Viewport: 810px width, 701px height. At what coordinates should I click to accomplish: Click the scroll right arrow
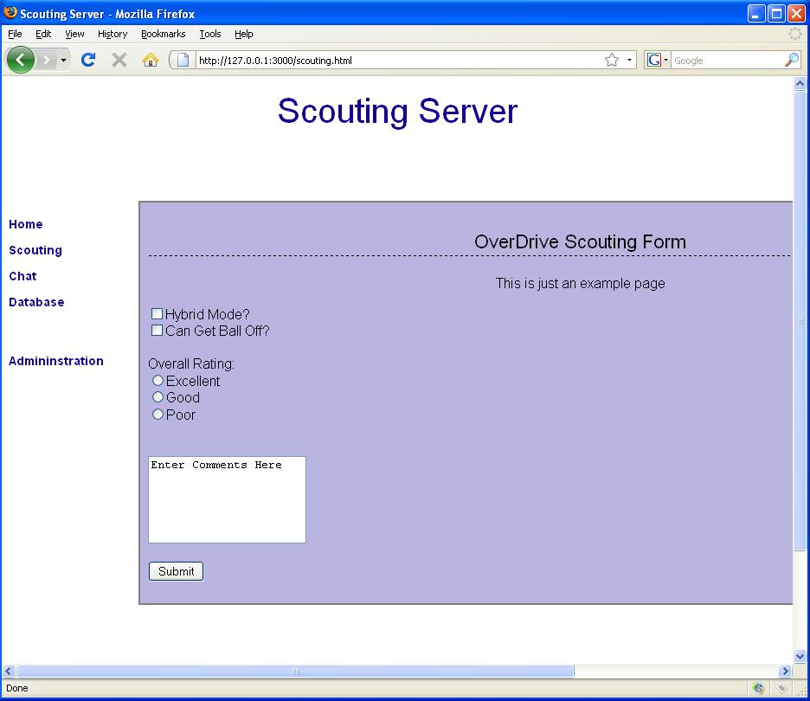click(785, 671)
